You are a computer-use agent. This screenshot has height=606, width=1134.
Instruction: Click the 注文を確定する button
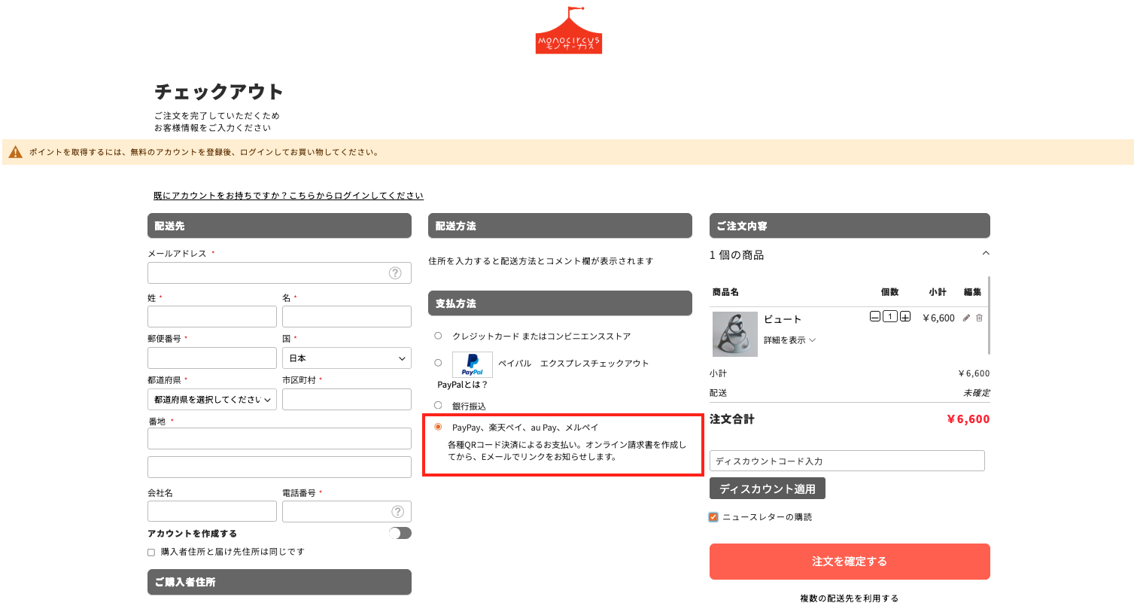[x=850, y=562]
